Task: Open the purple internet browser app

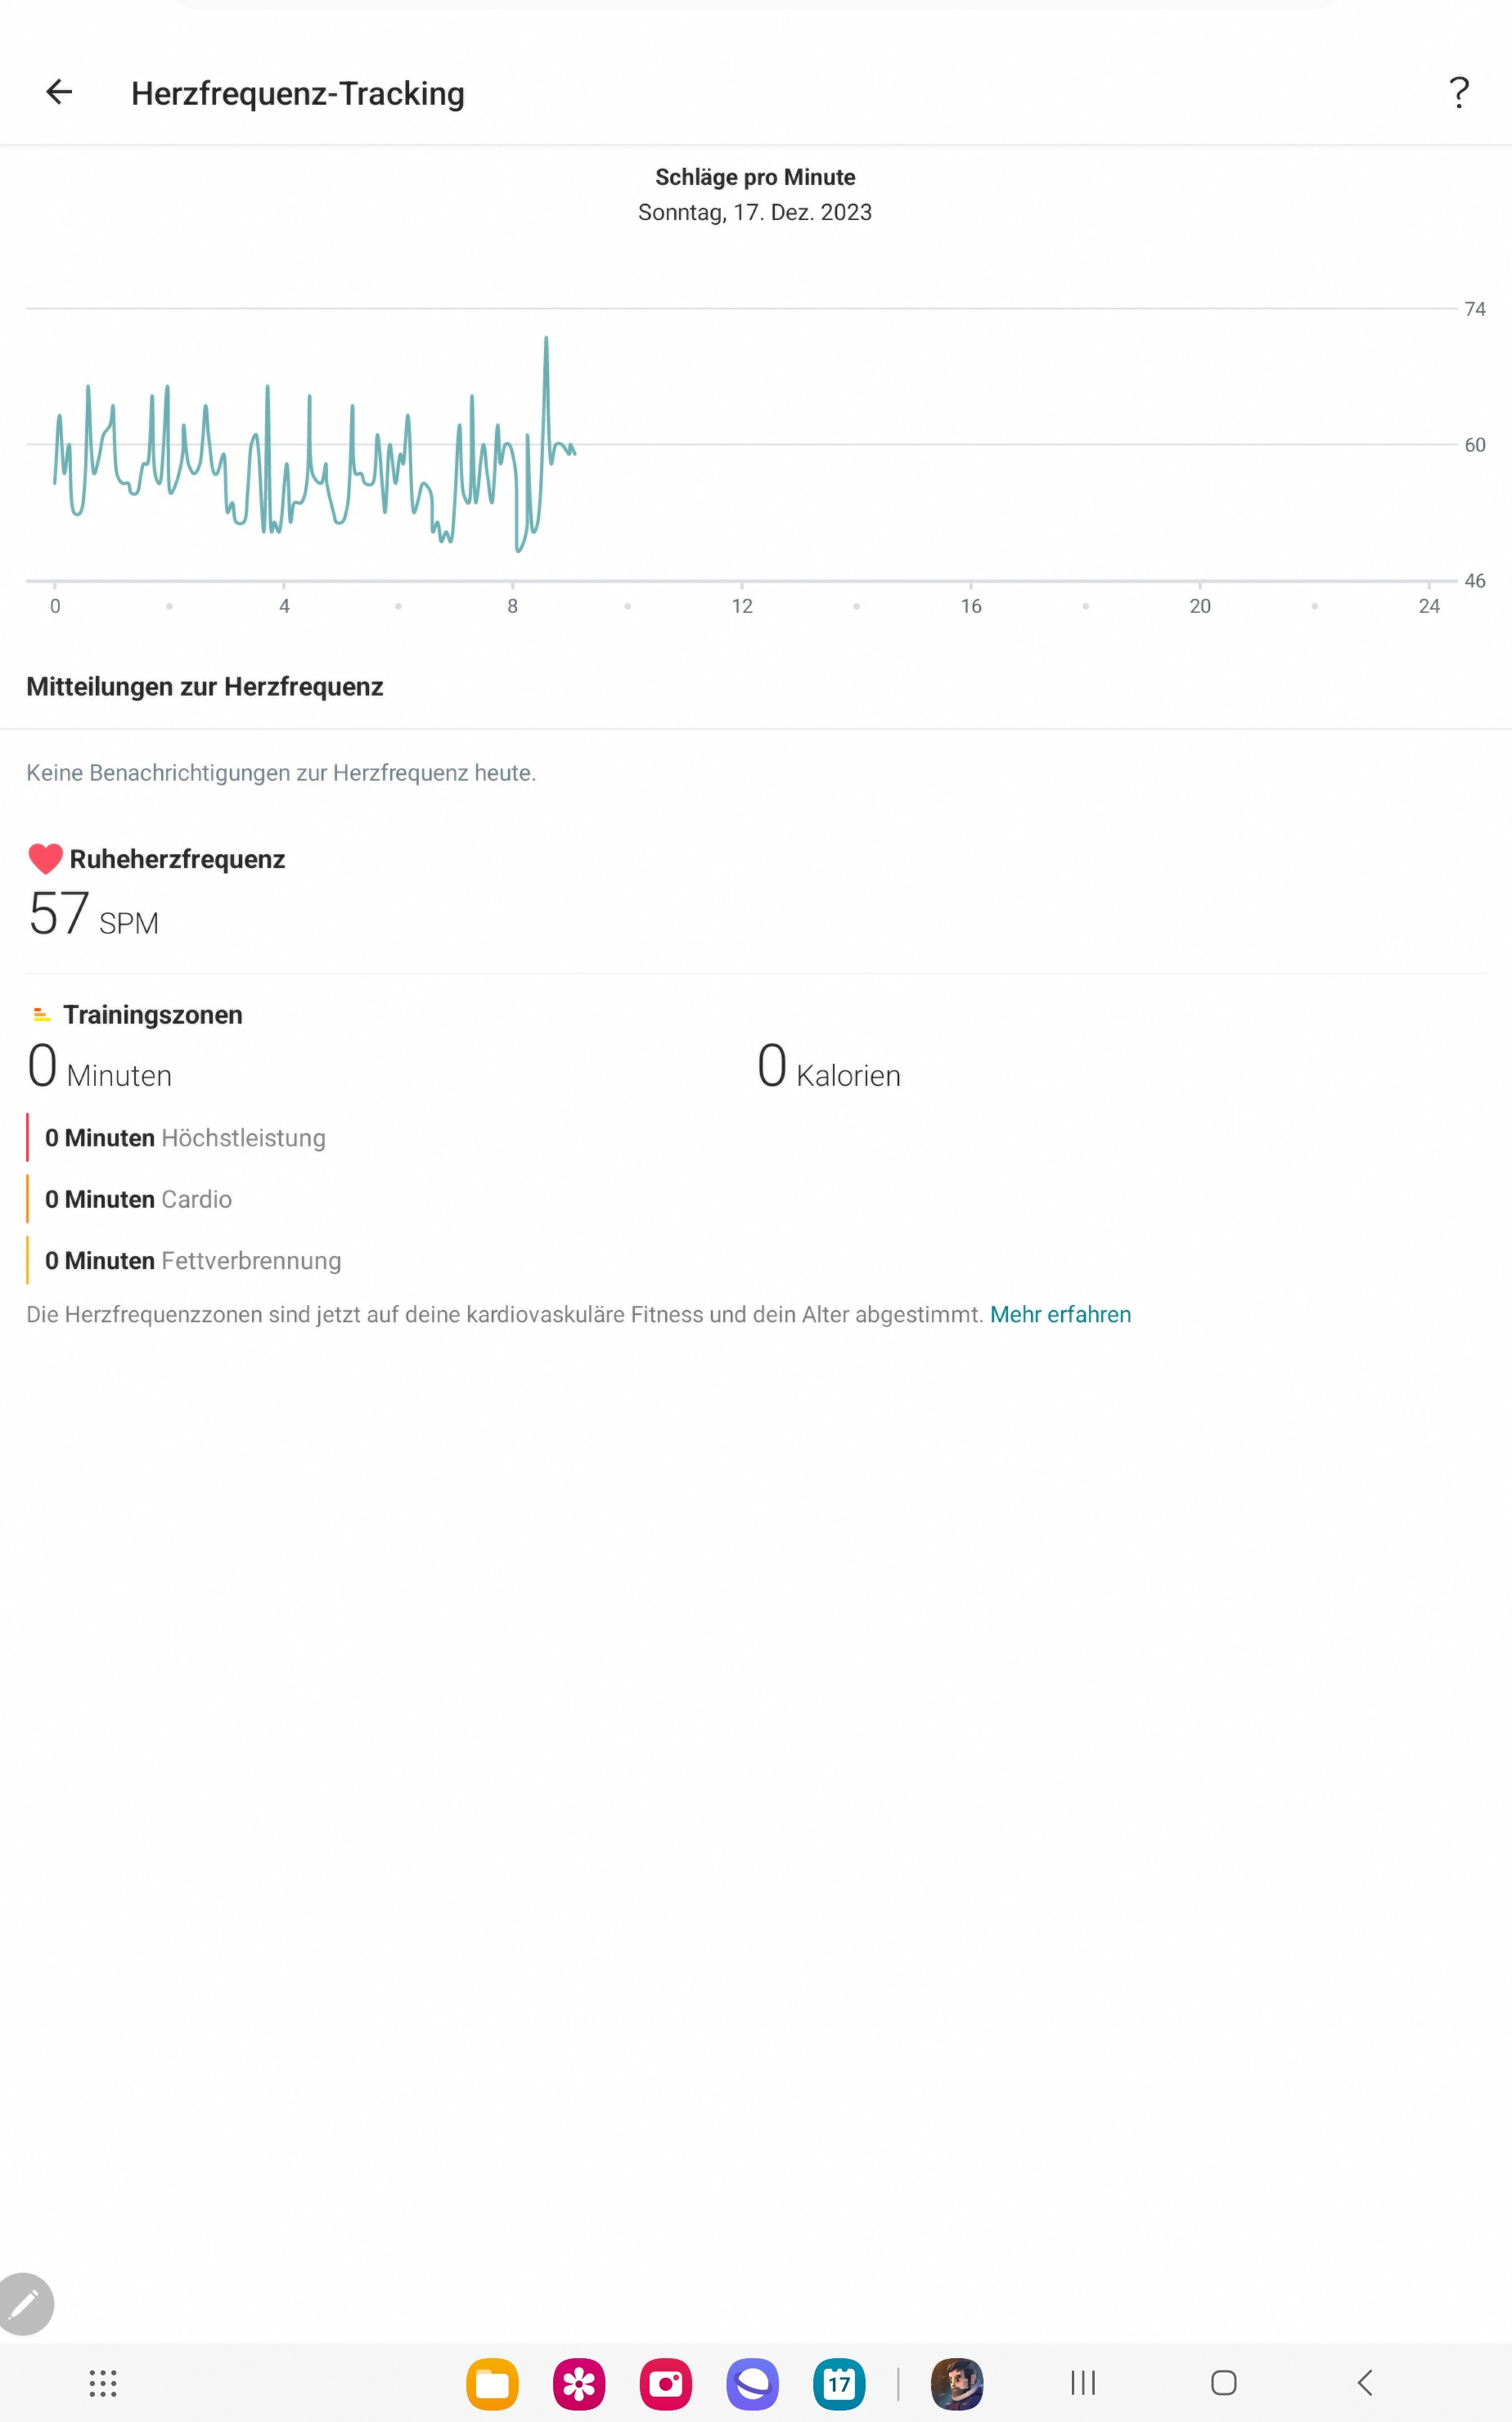Action: coord(752,2384)
